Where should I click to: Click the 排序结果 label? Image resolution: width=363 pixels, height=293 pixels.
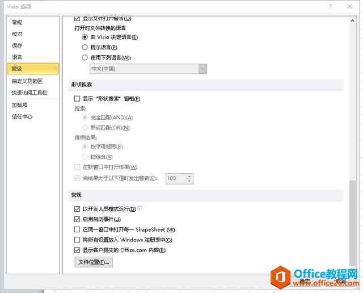pos(86,137)
